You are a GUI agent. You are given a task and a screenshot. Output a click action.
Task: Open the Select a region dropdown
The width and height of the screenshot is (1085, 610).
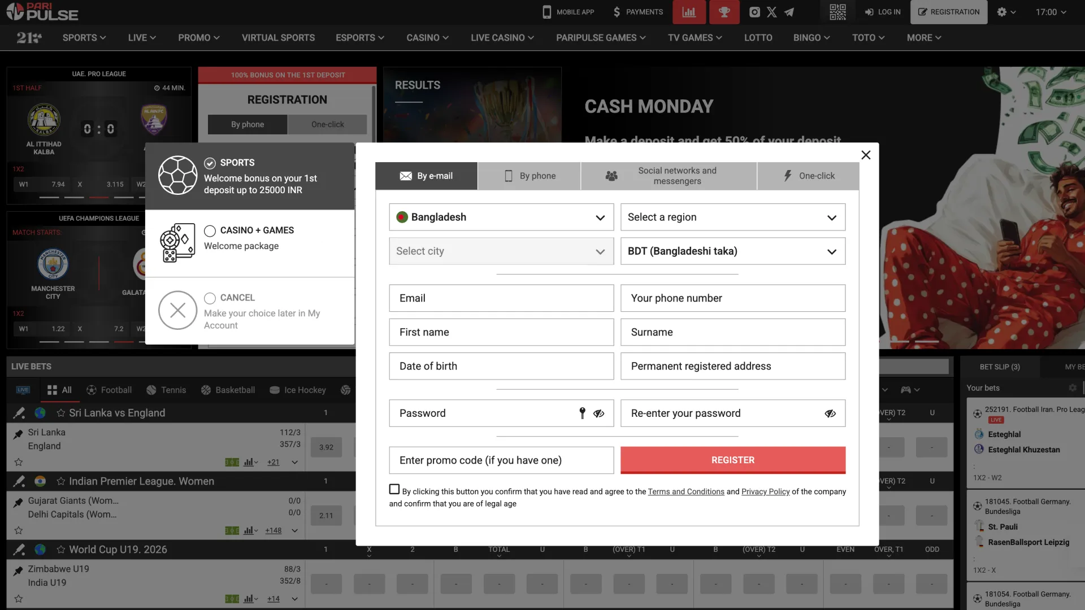coord(732,217)
